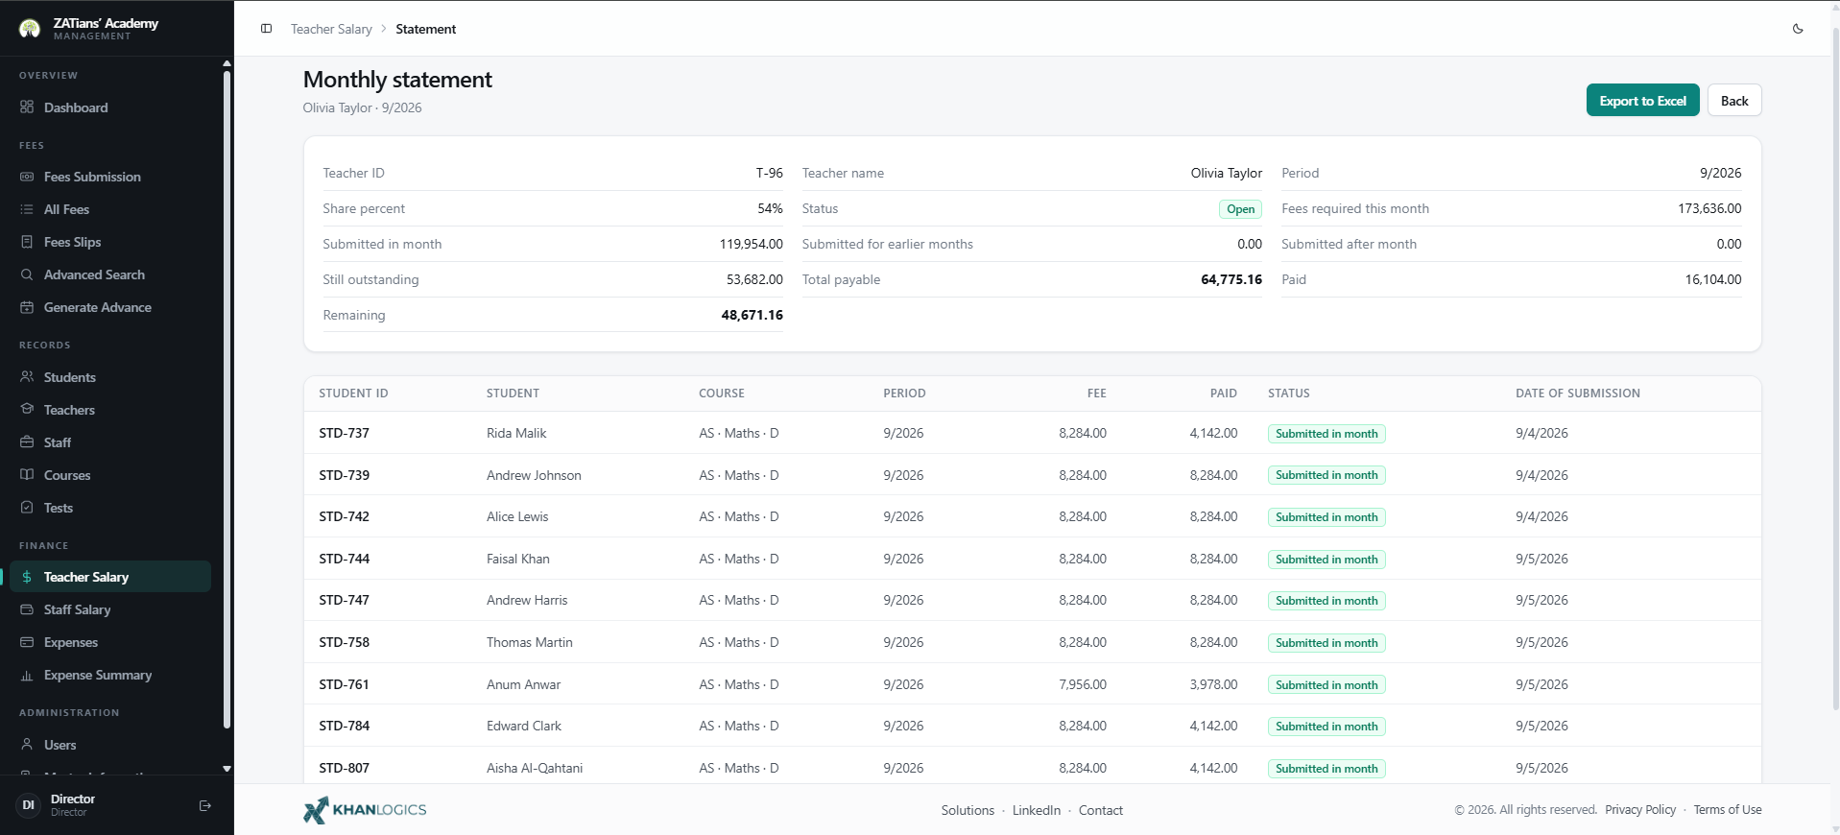Click the All Fees list icon
The width and height of the screenshot is (1840, 835).
click(27, 209)
